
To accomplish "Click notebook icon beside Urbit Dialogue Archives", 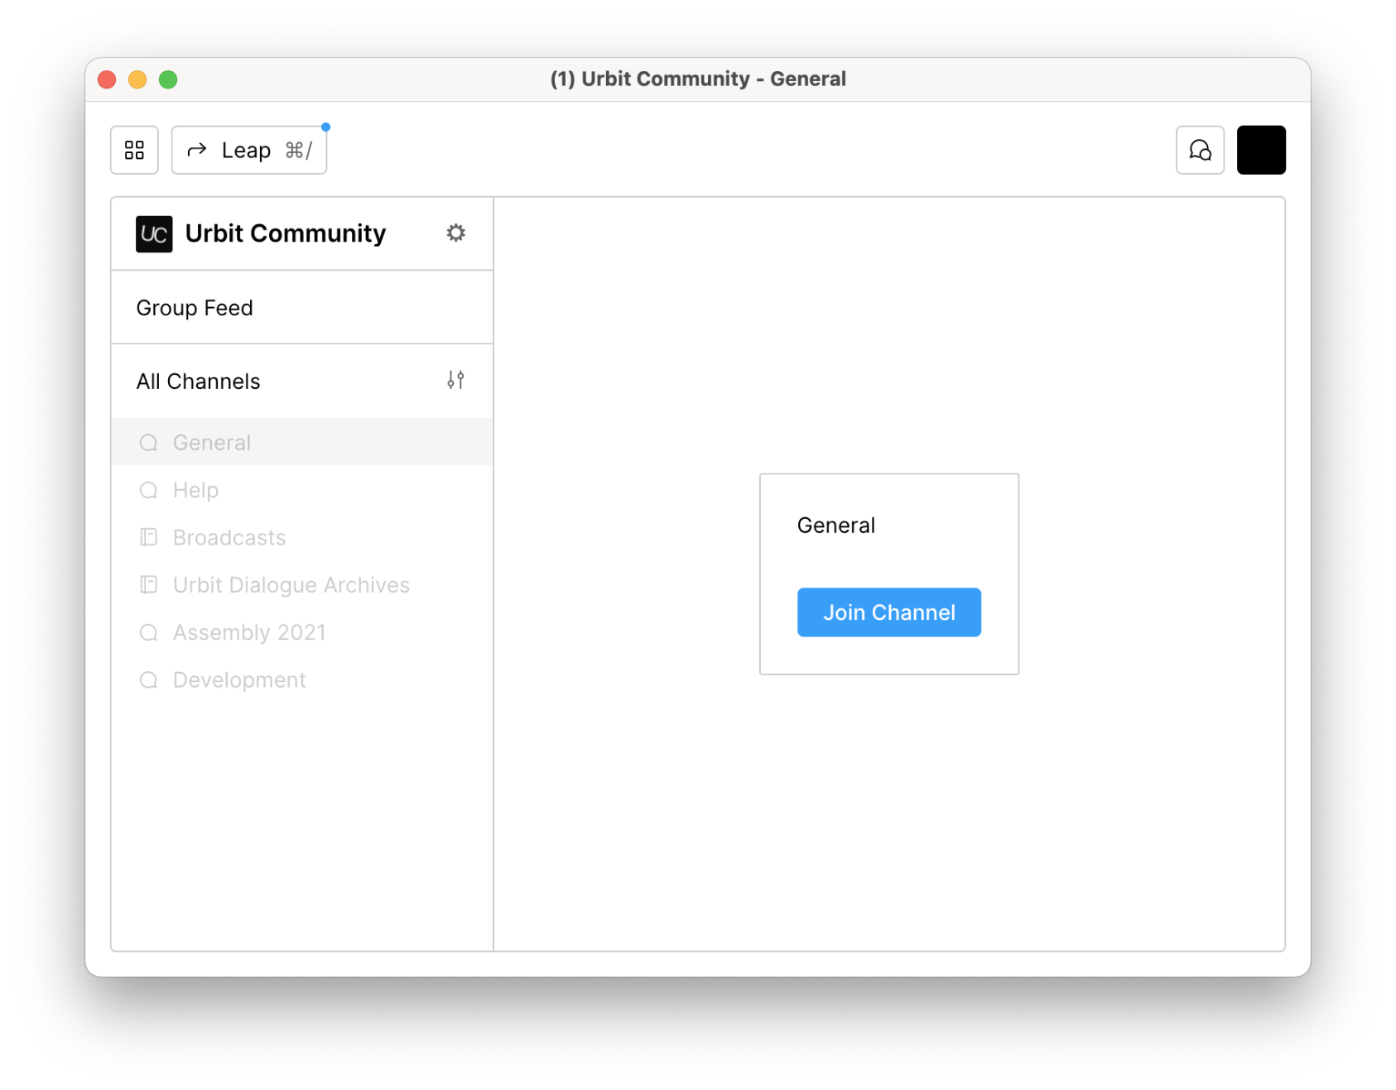I will tap(149, 585).
